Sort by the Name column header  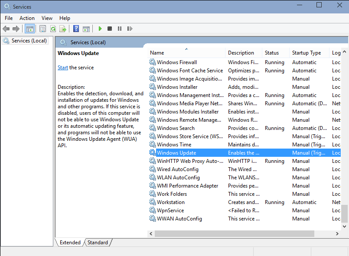(186, 53)
